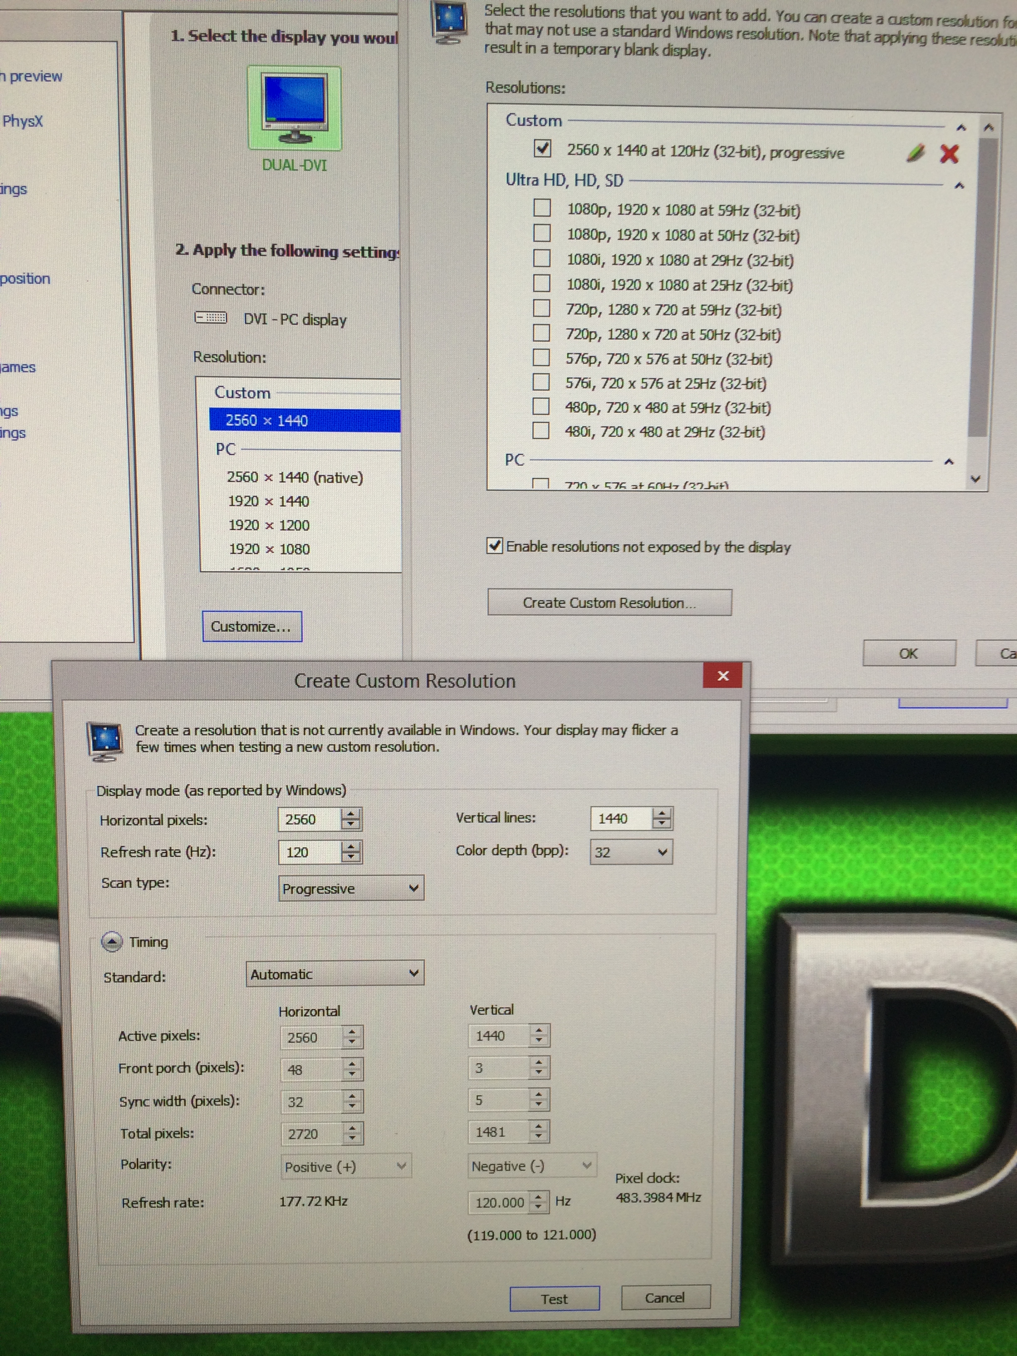Select 2560 × 1440 (native) resolution
Screen dimensions: 1017x1356
pyautogui.click(x=294, y=477)
